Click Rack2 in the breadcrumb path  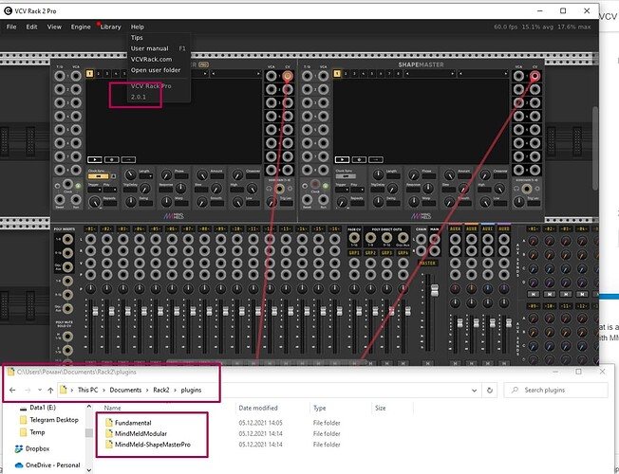click(x=161, y=390)
